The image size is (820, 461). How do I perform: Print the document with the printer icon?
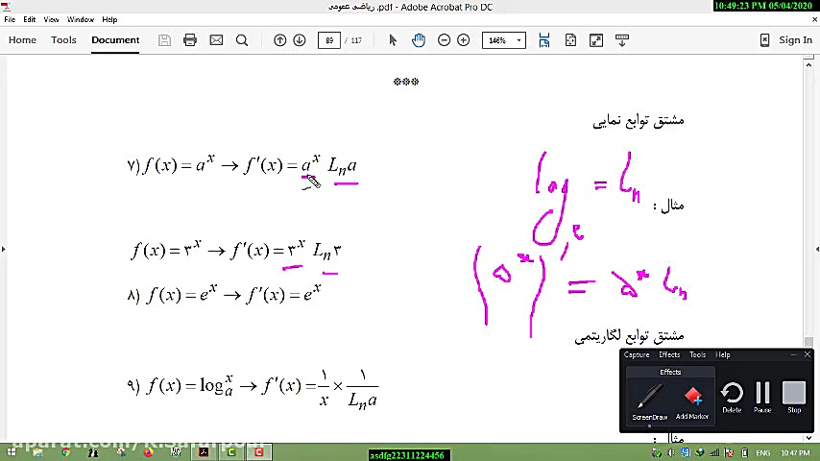click(x=190, y=40)
